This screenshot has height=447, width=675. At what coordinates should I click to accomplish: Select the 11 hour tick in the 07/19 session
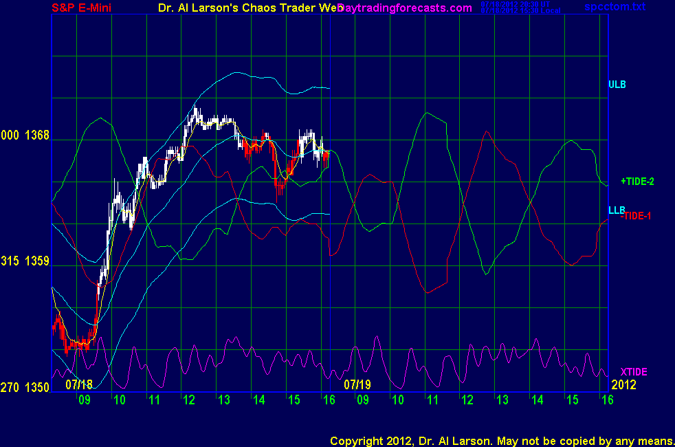[x=432, y=400]
